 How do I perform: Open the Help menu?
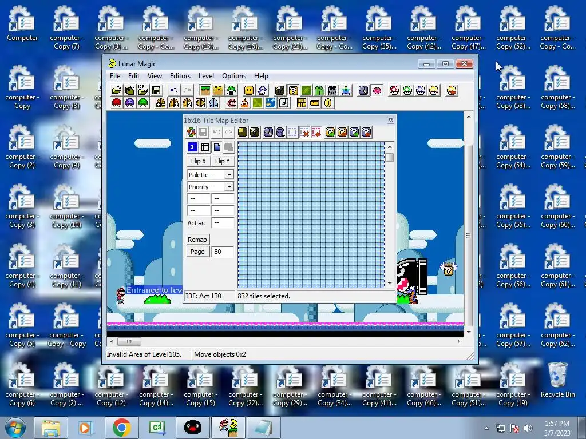tap(261, 76)
